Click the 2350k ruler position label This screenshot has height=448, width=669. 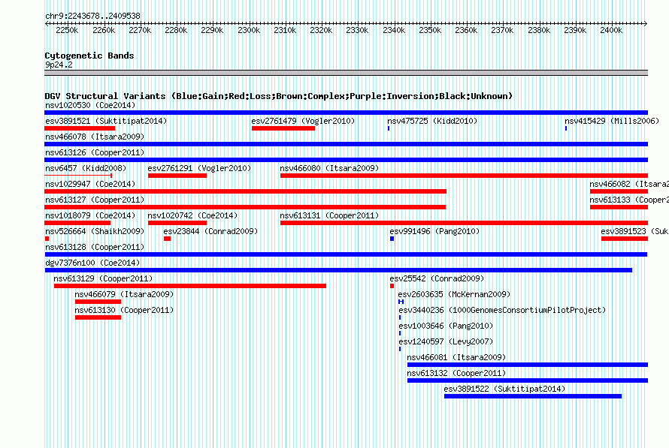pos(430,30)
